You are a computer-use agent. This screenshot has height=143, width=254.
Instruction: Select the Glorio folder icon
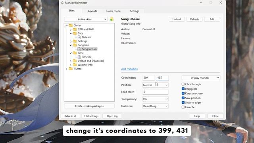(x=71, y=25)
